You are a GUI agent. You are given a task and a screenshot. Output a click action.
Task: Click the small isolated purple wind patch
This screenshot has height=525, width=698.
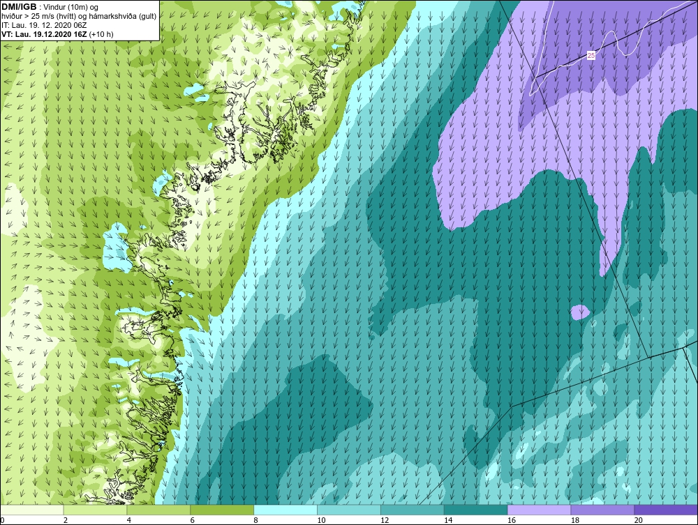coord(580,312)
